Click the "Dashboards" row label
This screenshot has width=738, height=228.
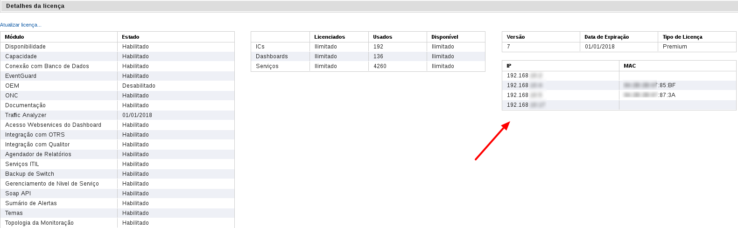(272, 56)
